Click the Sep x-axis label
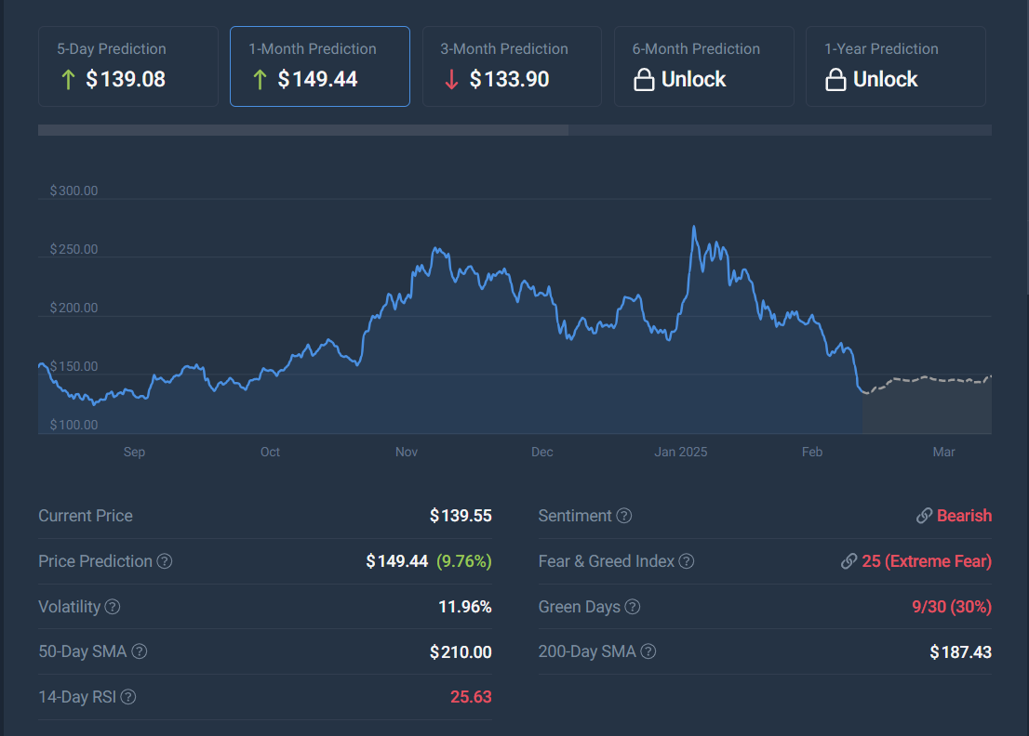 click(135, 452)
